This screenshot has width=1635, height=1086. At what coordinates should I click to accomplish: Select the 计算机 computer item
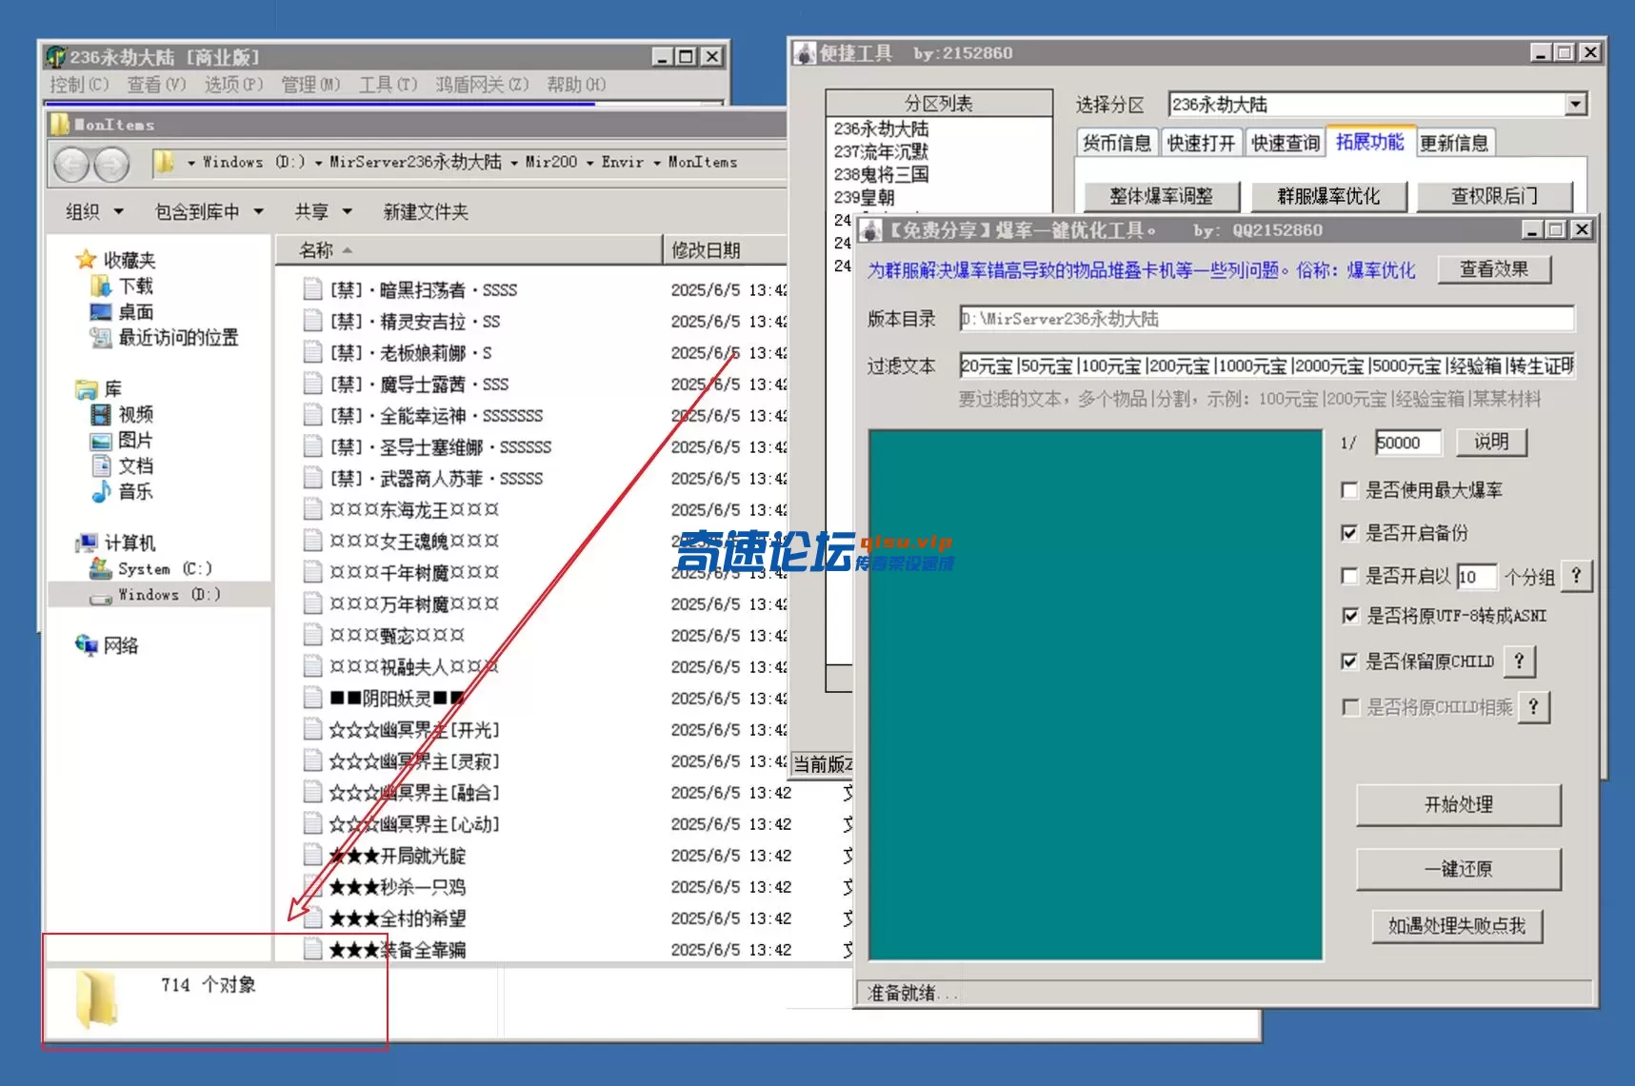tap(115, 543)
